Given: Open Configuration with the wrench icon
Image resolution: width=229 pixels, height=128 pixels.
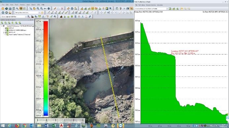Looking at the screenshot, I should tap(17, 9).
